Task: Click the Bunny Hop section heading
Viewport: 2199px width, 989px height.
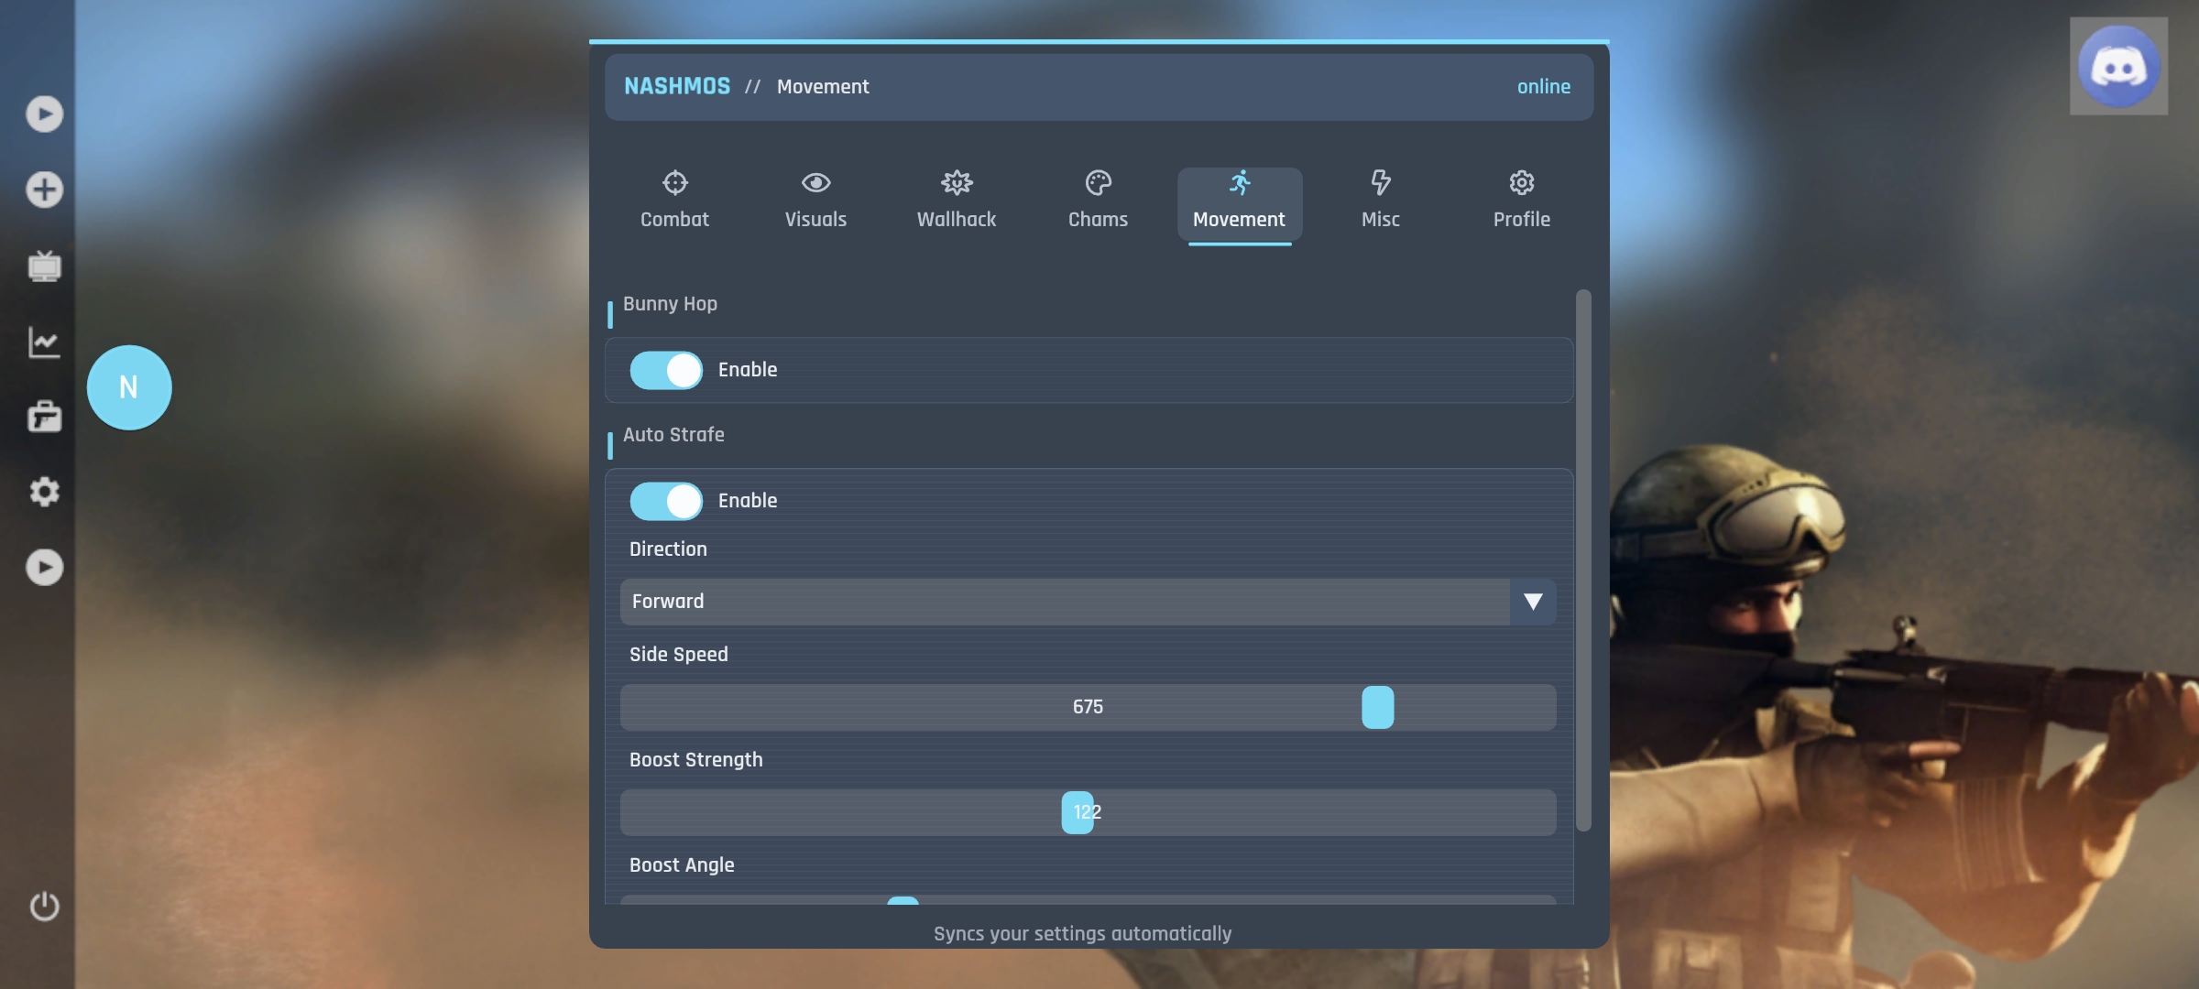Action: (x=670, y=304)
